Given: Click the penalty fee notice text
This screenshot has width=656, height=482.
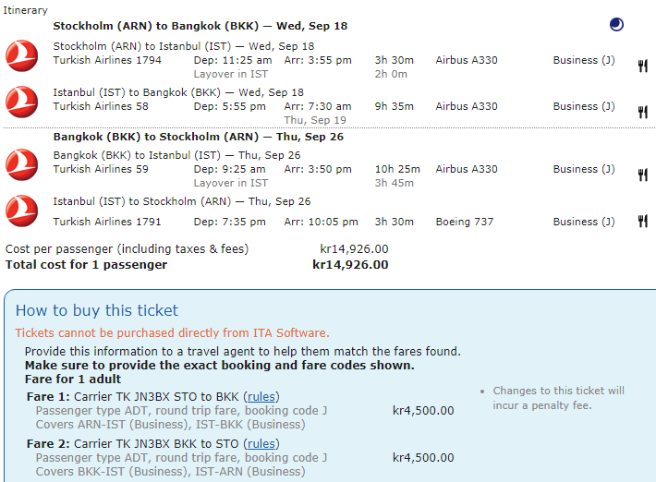Looking at the screenshot, I should coord(558,398).
